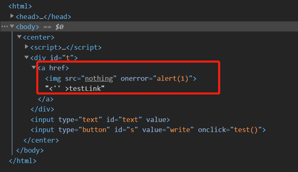Select the a href row
The height and width of the screenshot is (172, 298).
[53, 68]
